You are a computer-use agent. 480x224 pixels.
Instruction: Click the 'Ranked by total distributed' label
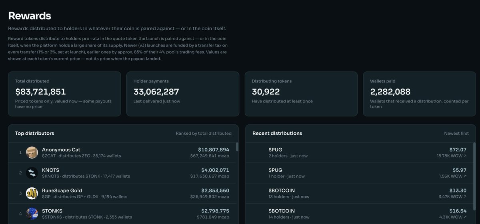click(x=204, y=134)
